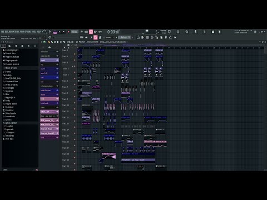267x200 pixels.
Task: Open the TOOLS menu
Action: point(34,32)
